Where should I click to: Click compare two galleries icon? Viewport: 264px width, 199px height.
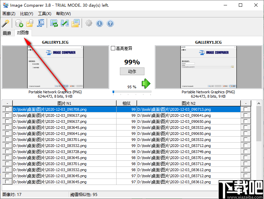65,23
